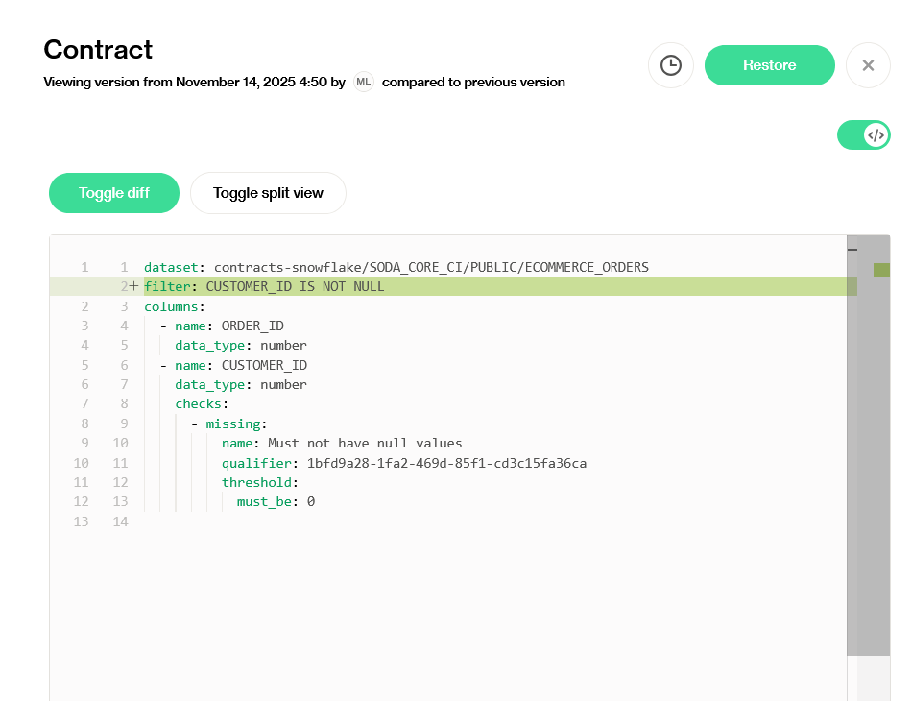
Task: Toggle split view mode
Action: 268,193
